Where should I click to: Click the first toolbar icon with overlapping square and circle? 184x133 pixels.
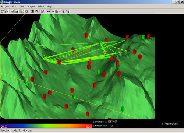2,11
